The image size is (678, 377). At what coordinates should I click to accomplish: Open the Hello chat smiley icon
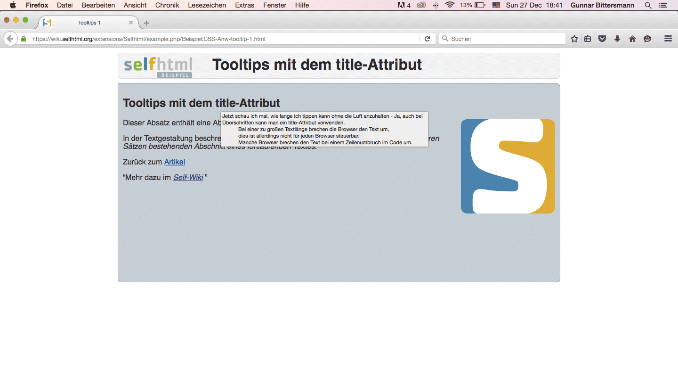coord(647,39)
